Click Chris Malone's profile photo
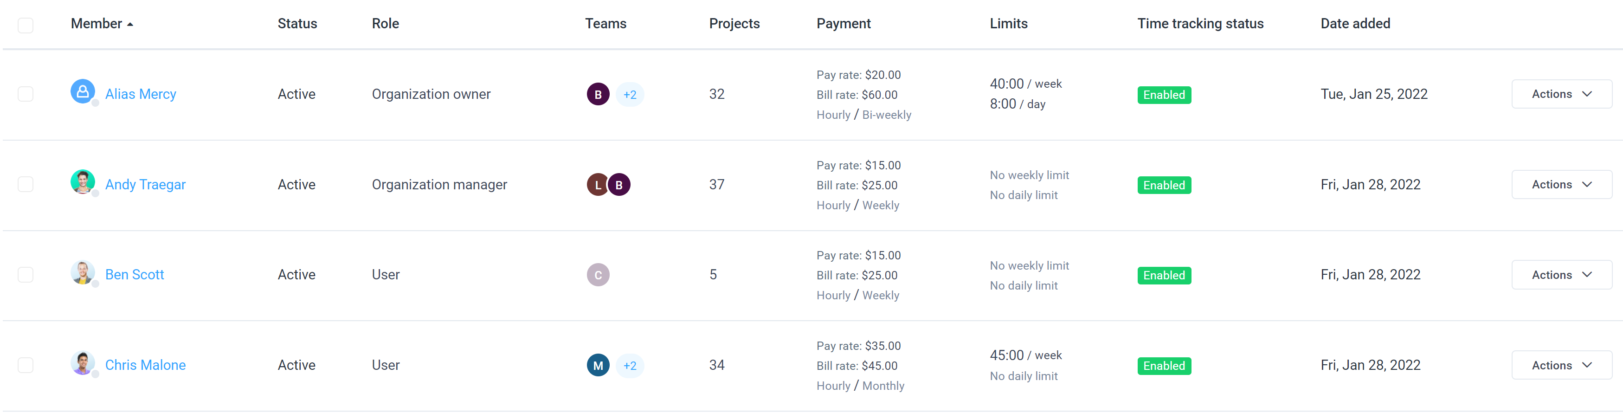 (83, 363)
